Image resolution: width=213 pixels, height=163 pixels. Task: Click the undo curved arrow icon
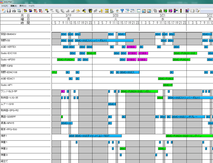78,11
